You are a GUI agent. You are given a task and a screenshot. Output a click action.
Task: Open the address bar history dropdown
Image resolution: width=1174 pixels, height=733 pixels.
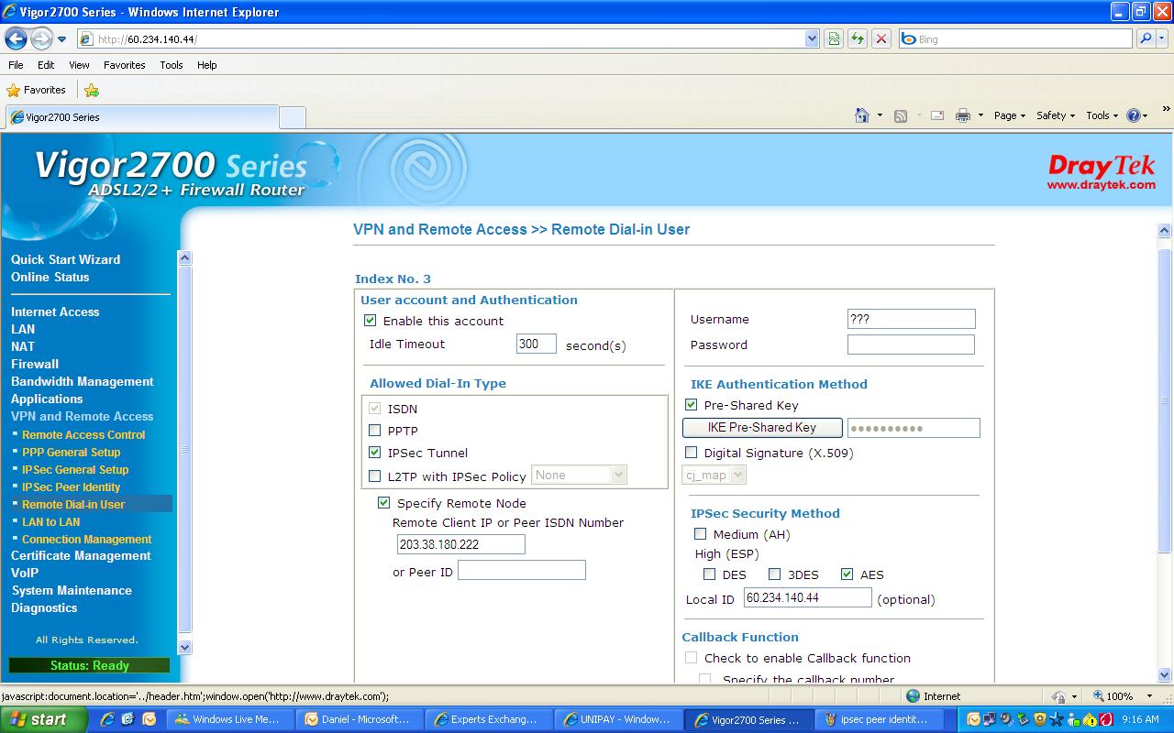point(812,38)
